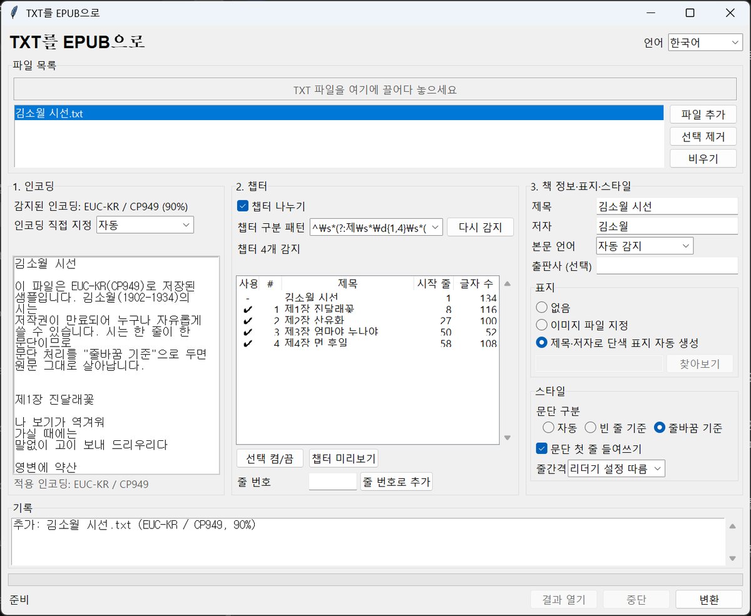
Task: Click the 챕터 4개 감지 text
Action: (x=269, y=248)
